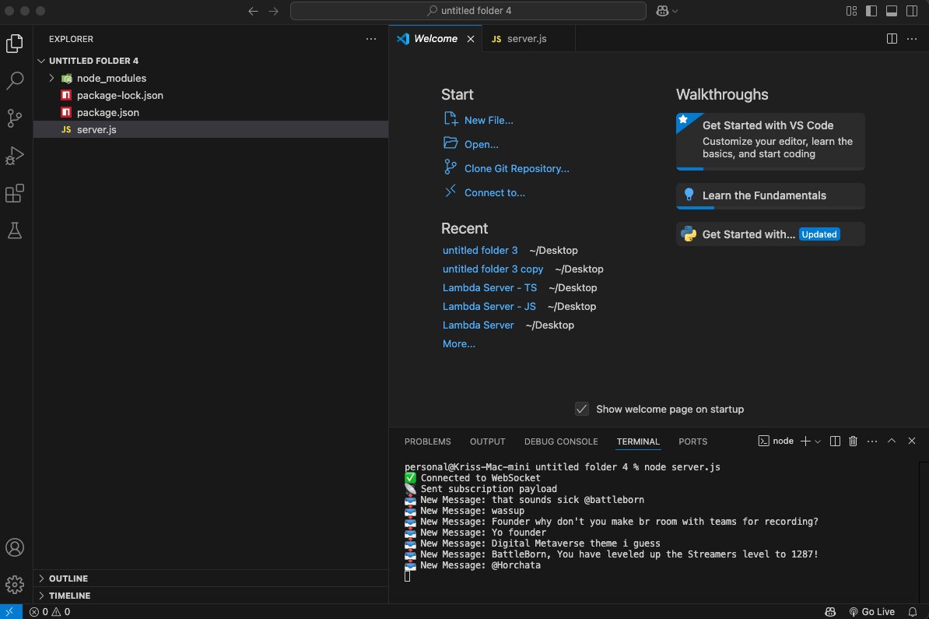Viewport: 929px width, 619px height.
Task: Click the Copilot status icon in status bar
Action: pos(830,611)
